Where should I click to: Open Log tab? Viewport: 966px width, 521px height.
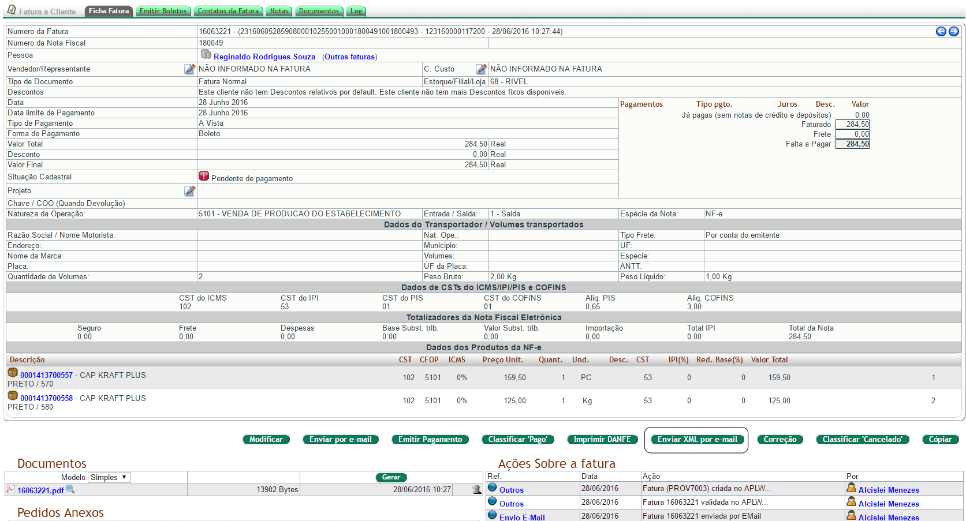coord(356,11)
